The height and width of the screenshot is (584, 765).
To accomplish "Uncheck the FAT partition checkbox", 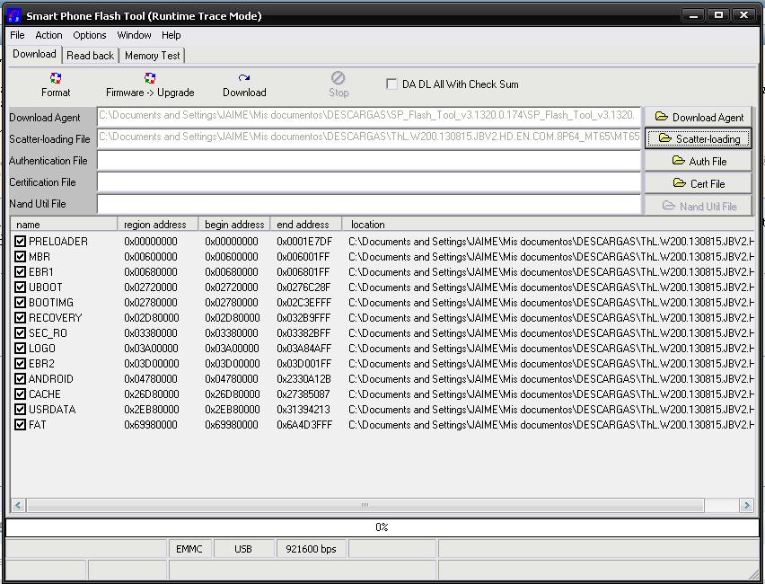I will [20, 424].
